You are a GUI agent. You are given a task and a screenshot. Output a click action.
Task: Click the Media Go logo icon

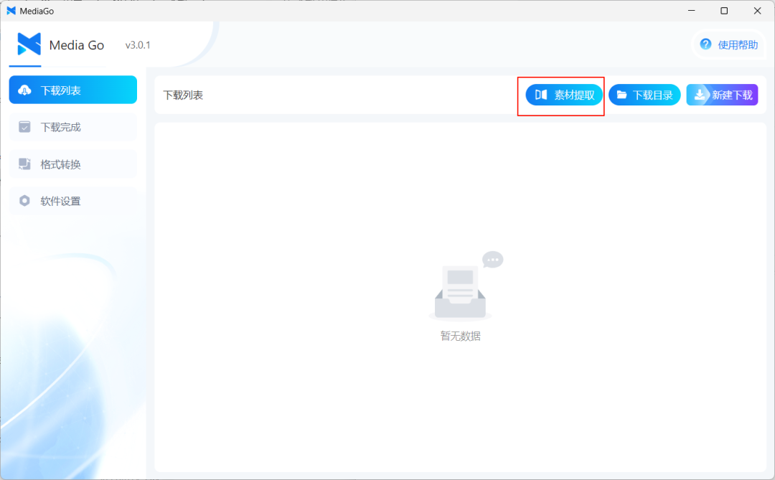pyautogui.click(x=29, y=44)
